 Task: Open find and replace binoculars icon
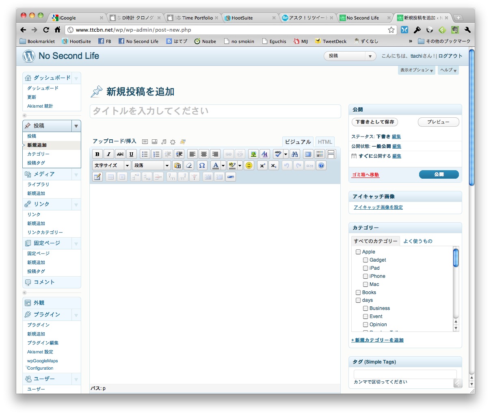pyautogui.click(x=295, y=154)
